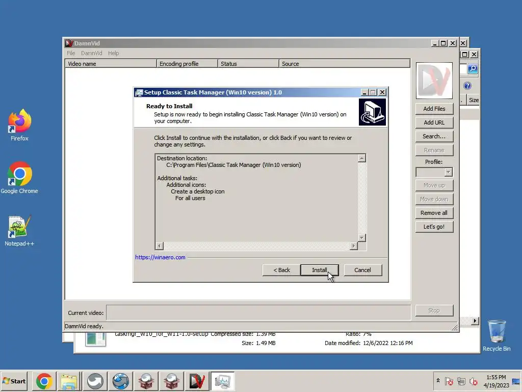Open the Google Chrome desktop shortcut
The image size is (522, 392).
point(19,178)
